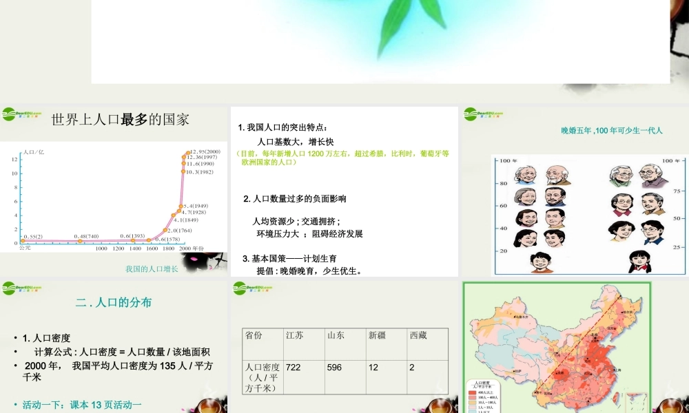Image resolution: width=689 pixels, height=413 pixels.
Task: Click the 西藏 column header cell
Action: point(428,344)
